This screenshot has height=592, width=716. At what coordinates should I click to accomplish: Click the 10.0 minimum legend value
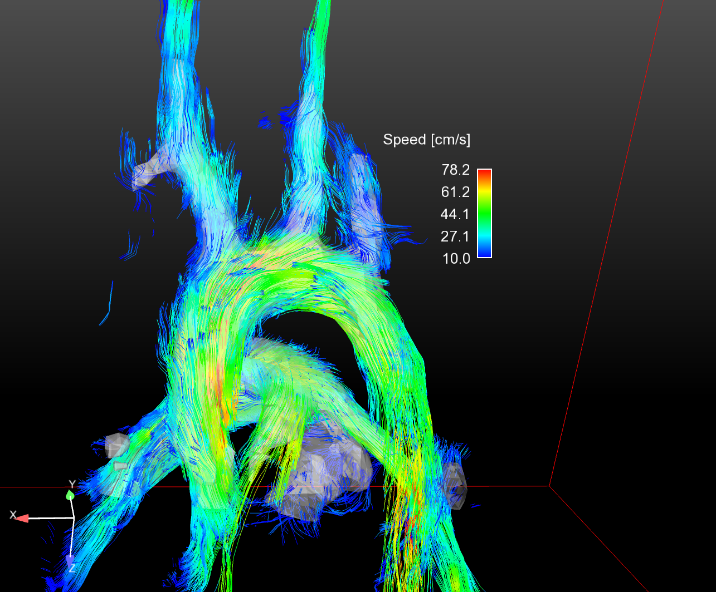click(x=455, y=259)
